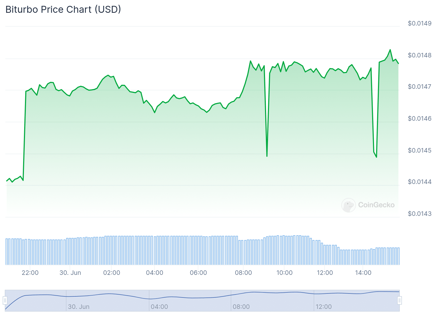The height and width of the screenshot is (319, 437).
Task: Click the $0.0149 price axis label
Action: (x=419, y=23)
